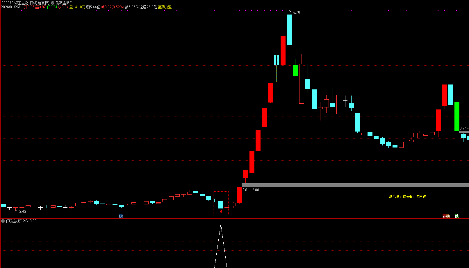Click the 低吸连板F sub-indicator name
The image size is (469, 268).
[14, 221]
